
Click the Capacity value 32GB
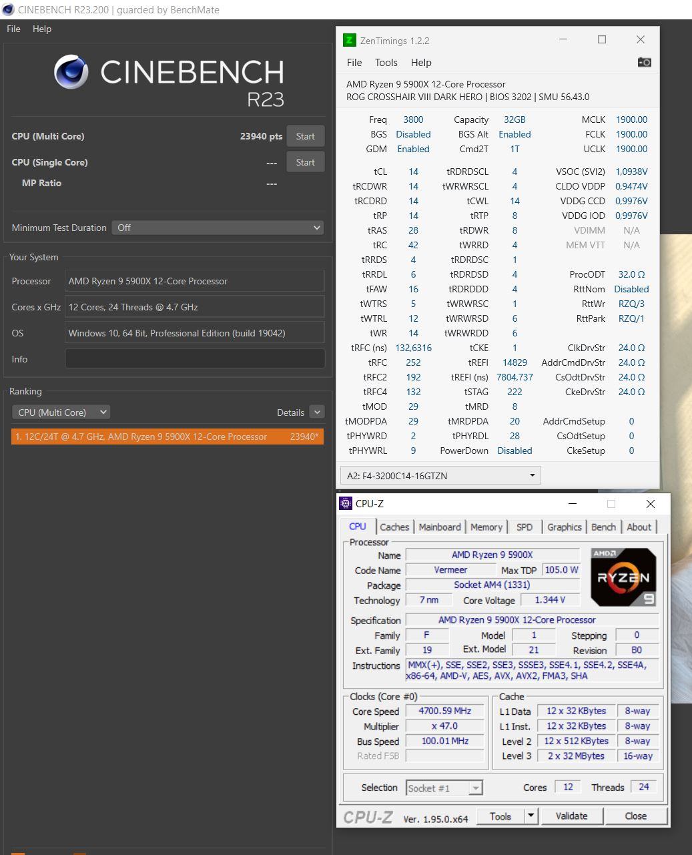[514, 119]
